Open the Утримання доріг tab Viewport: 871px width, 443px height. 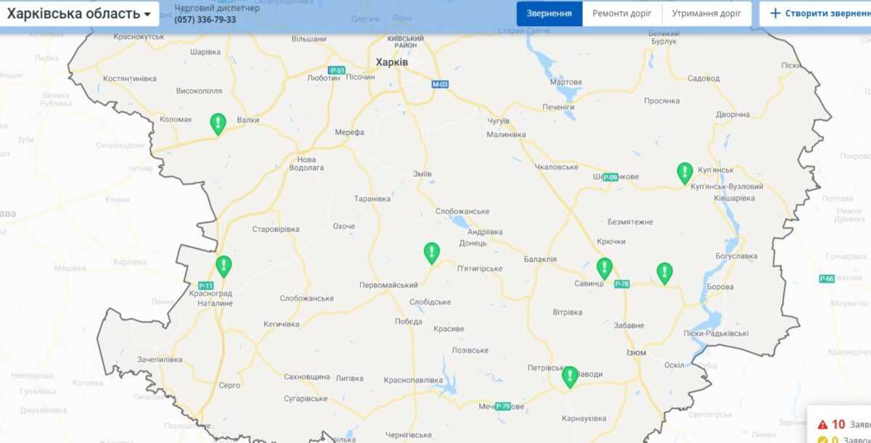706,14
